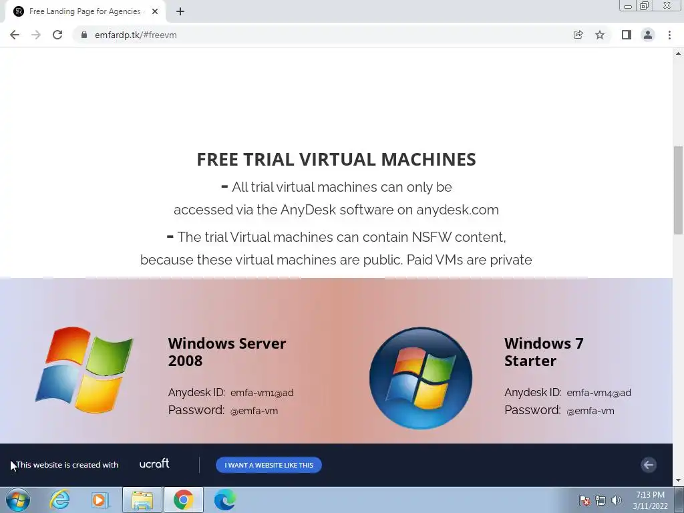Click the ucraft logo link
The image size is (684, 513).
pyautogui.click(x=154, y=464)
